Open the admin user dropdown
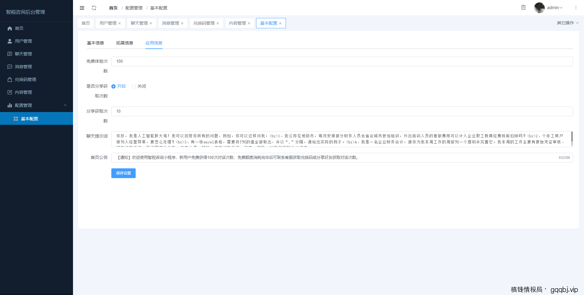Screen dimensions: 584x295 click(554, 8)
